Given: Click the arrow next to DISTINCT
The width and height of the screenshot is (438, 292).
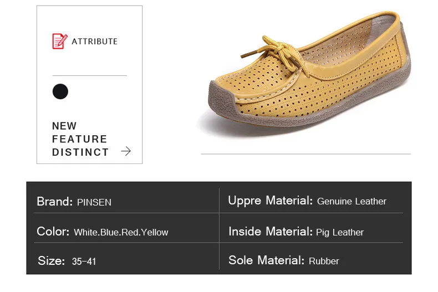Looking at the screenshot, I should pyautogui.click(x=126, y=151).
